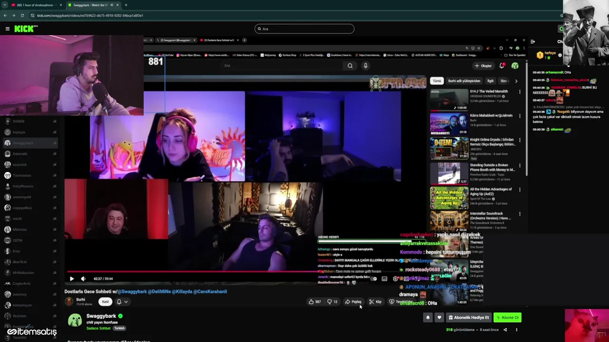609x342 pixels.
Task: Dislike the video with thumbs down 12
Action: click(332, 302)
